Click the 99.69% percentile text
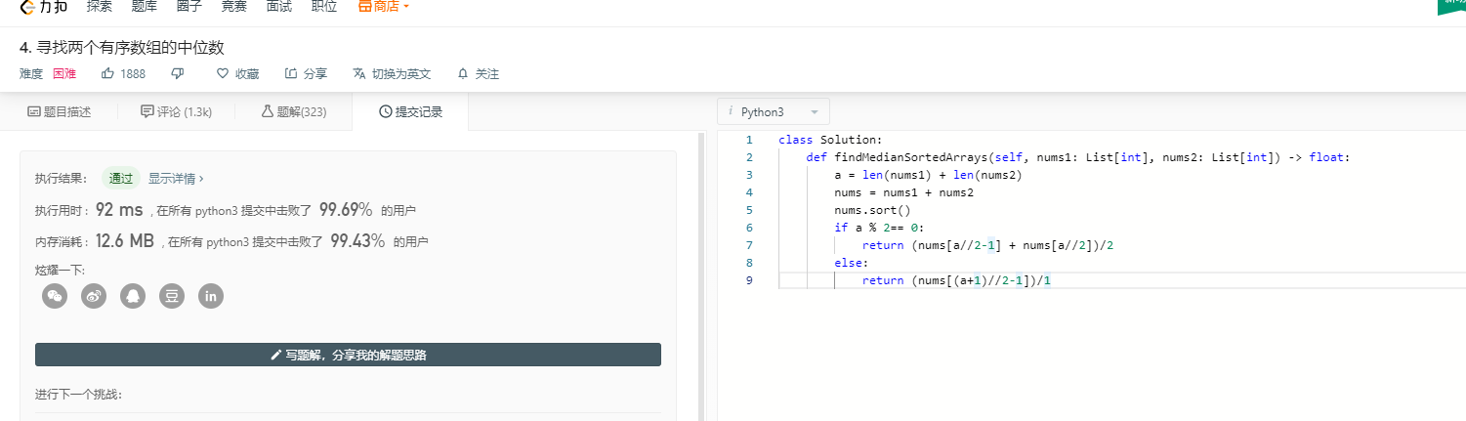Screen dimensions: 1466x421 click(346, 210)
